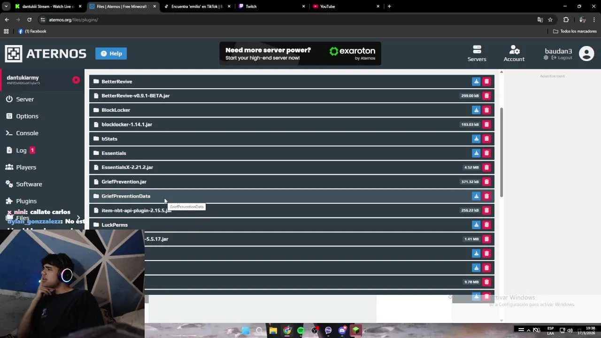Show hidden system tray icons
601x338 pixels.
pos(528,330)
